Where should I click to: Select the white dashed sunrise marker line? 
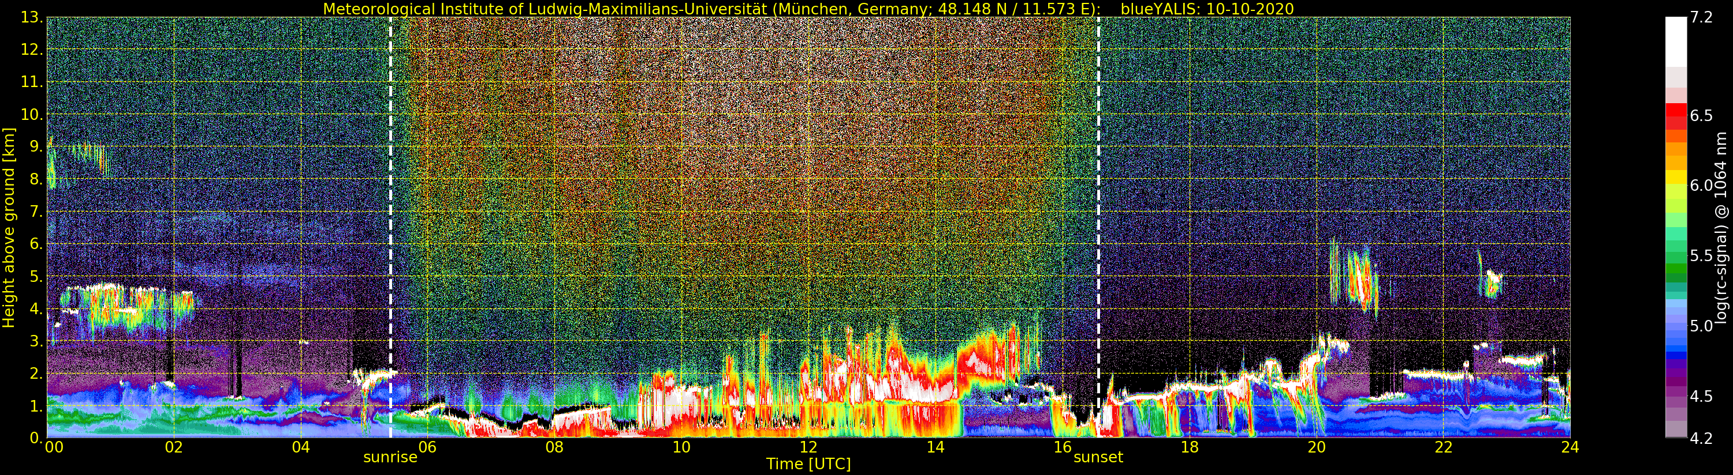tap(390, 227)
